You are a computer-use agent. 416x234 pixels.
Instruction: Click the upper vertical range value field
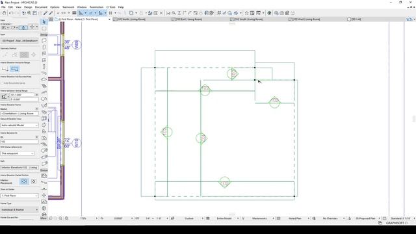pos(23,95)
